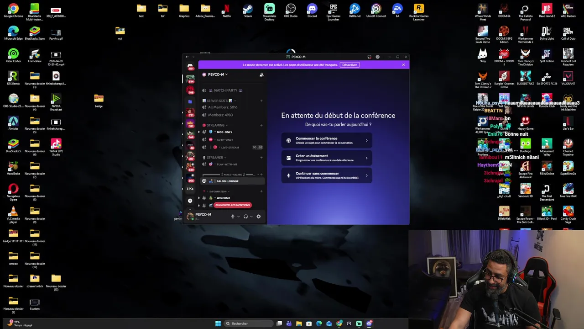Select VALORANT desktop icon
The image size is (584, 329).
coord(568,78)
